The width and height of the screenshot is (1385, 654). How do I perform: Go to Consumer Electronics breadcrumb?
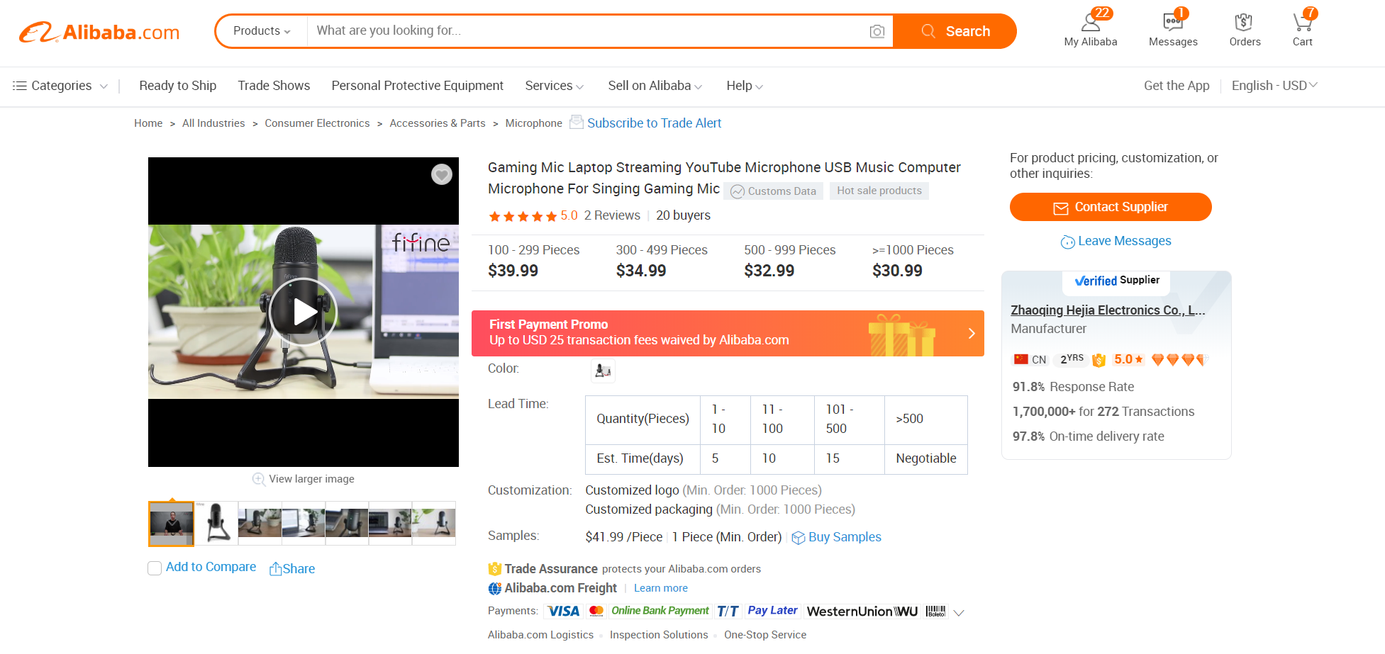click(x=317, y=123)
